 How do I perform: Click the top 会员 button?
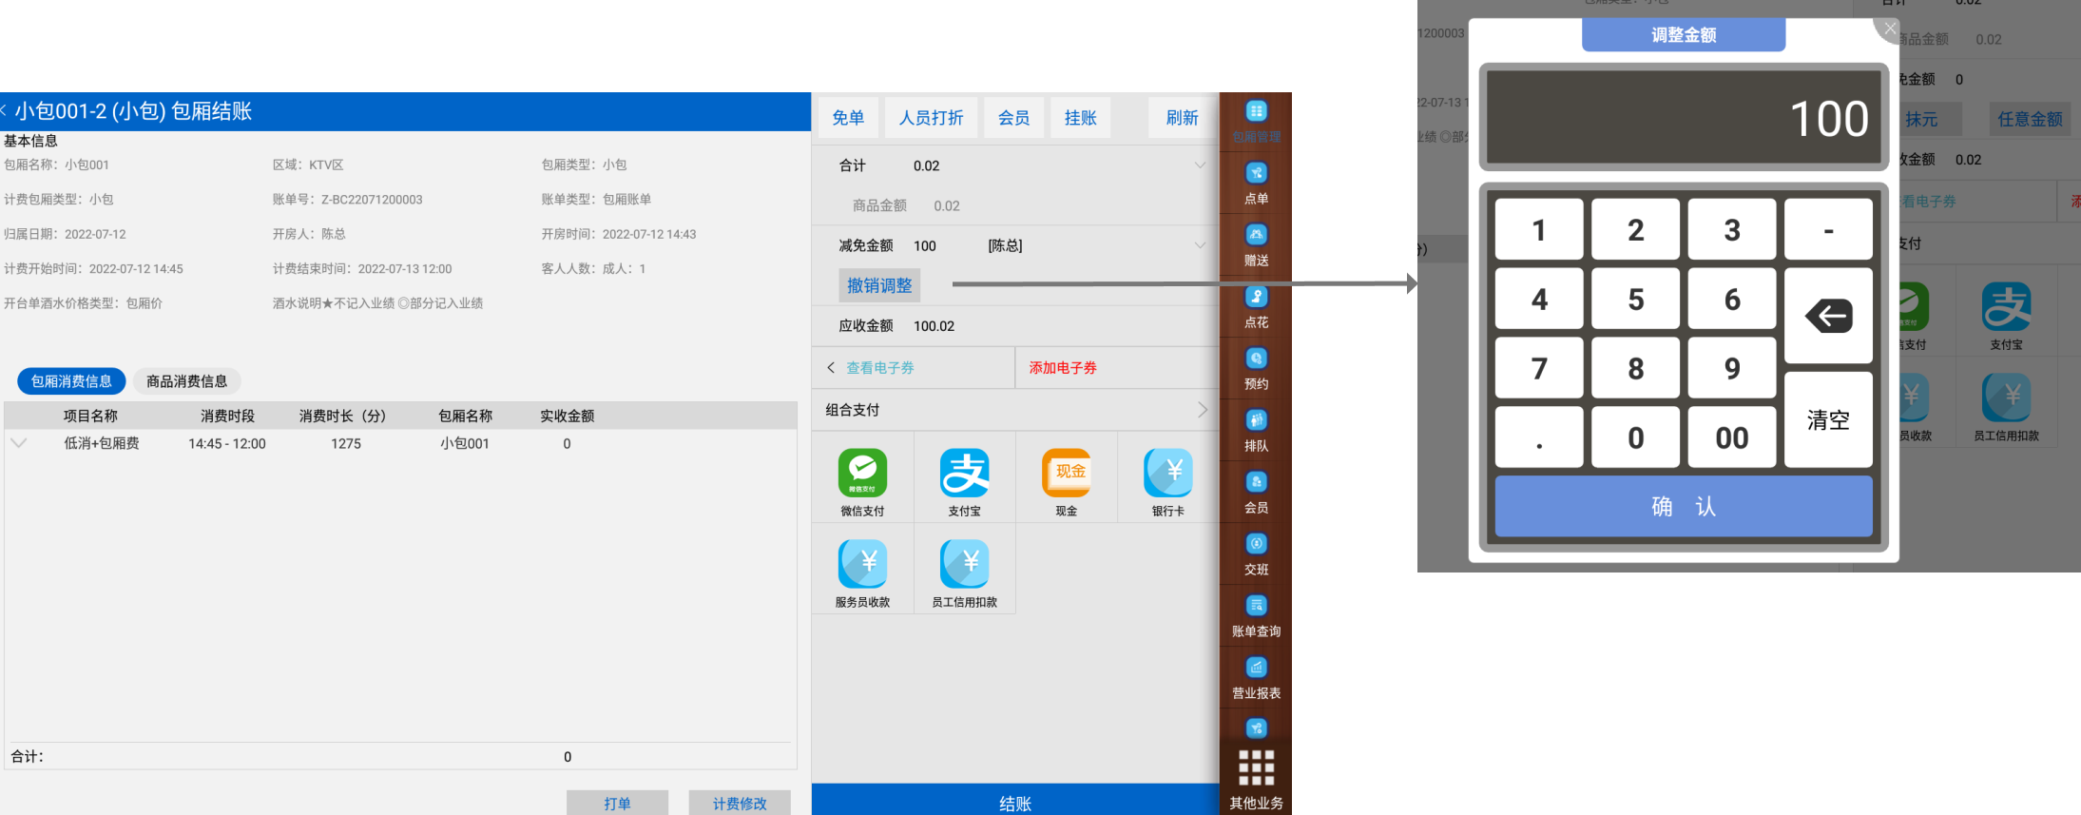point(1013,118)
